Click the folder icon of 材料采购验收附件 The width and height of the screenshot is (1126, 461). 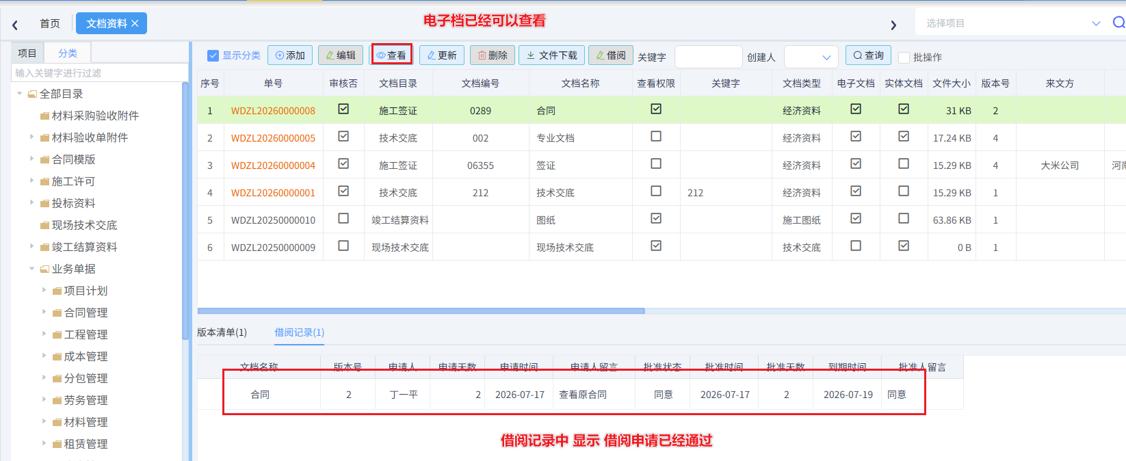tap(44, 116)
